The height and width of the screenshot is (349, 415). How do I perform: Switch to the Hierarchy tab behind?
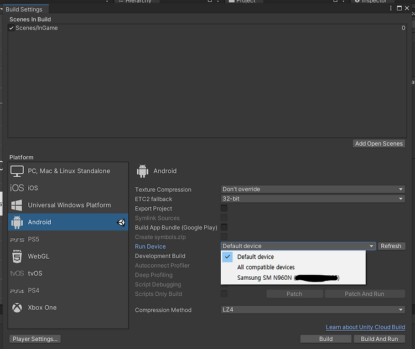pyautogui.click(x=136, y=1)
